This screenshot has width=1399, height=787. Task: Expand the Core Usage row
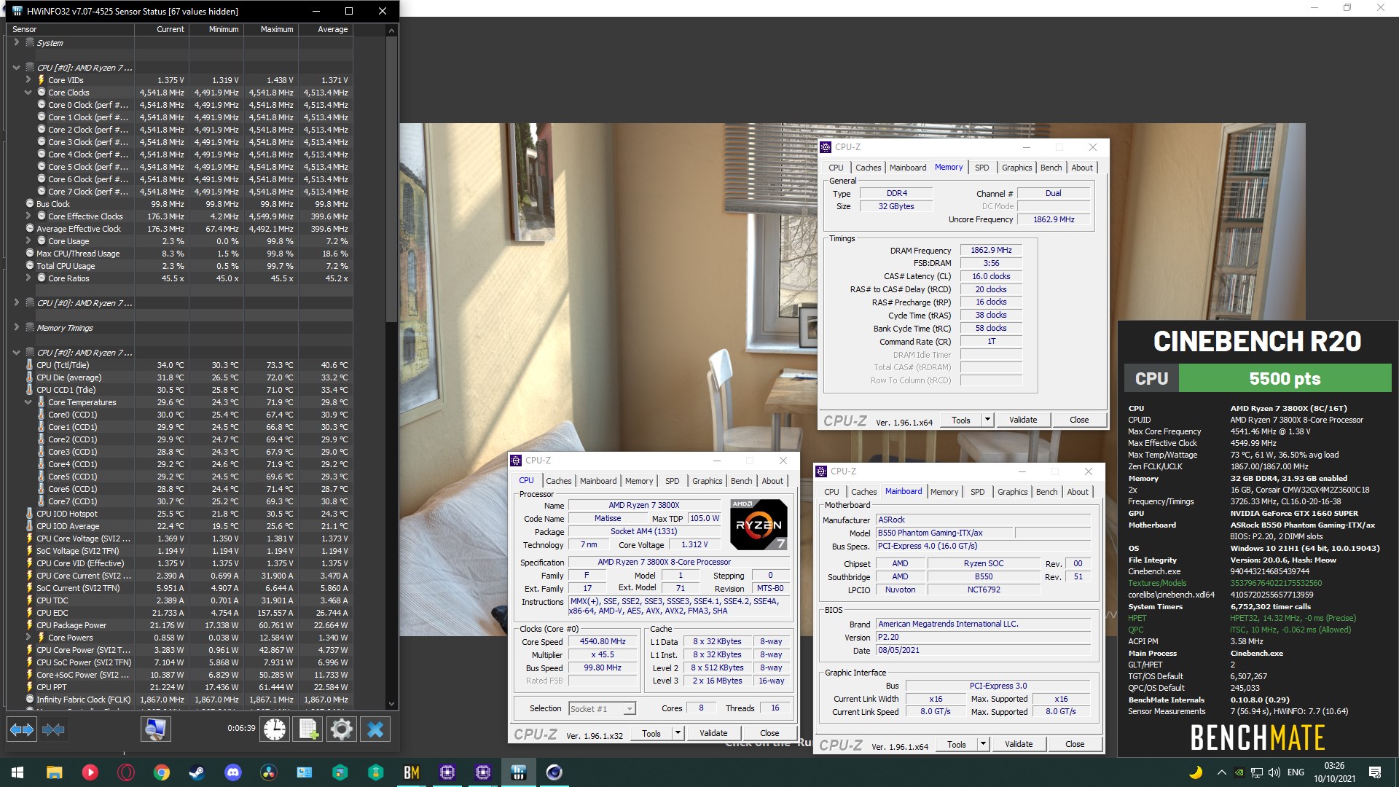28,241
